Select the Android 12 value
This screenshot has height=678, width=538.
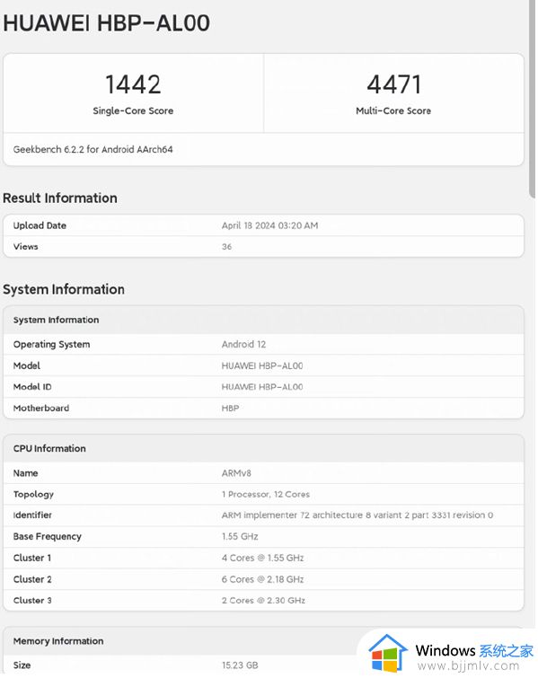[243, 345]
